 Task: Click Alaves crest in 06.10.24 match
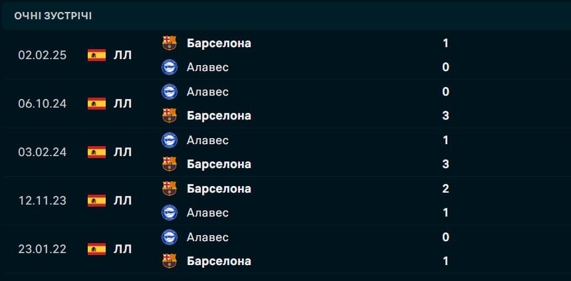tap(170, 92)
